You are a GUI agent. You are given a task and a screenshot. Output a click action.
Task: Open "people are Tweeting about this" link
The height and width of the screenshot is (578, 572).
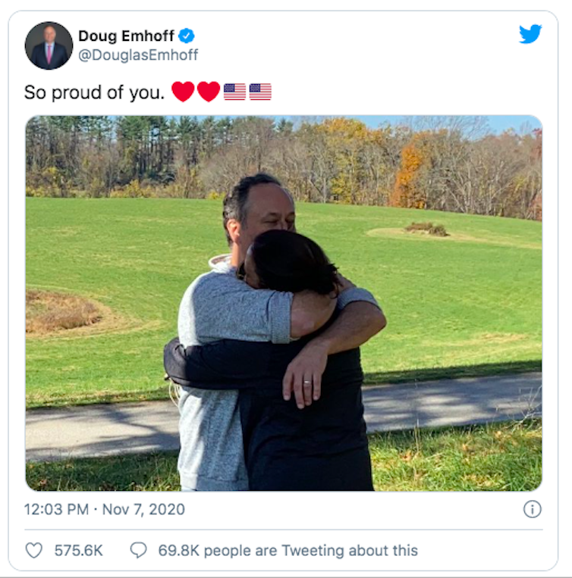coord(310,551)
